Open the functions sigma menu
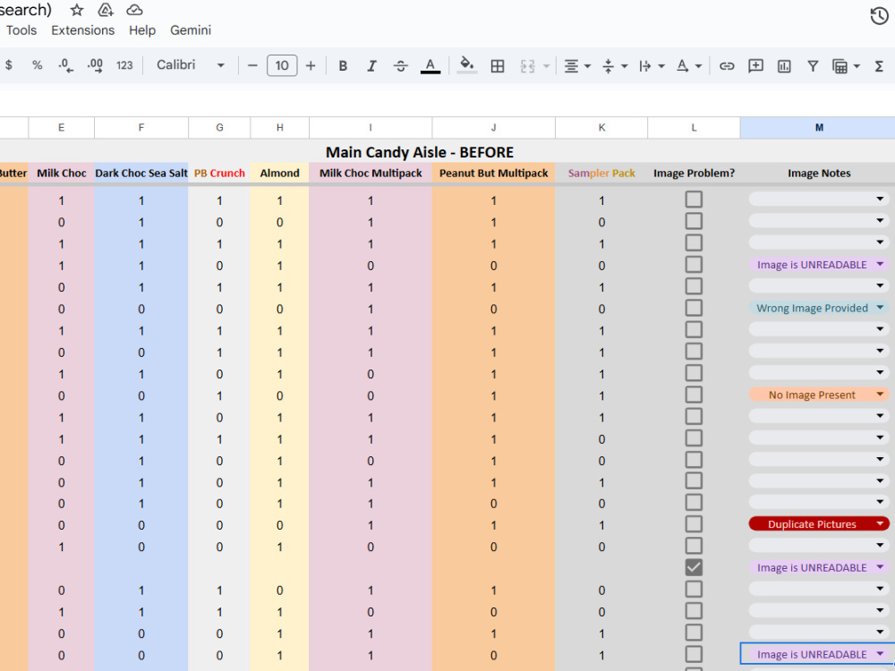This screenshot has height=671, width=895. point(879,66)
